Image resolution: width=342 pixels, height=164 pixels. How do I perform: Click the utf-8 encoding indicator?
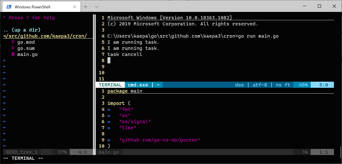click(x=260, y=85)
